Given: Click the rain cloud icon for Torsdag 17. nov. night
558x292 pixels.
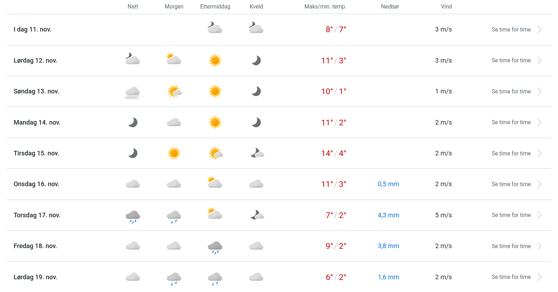Looking at the screenshot, I should (x=133, y=216).
